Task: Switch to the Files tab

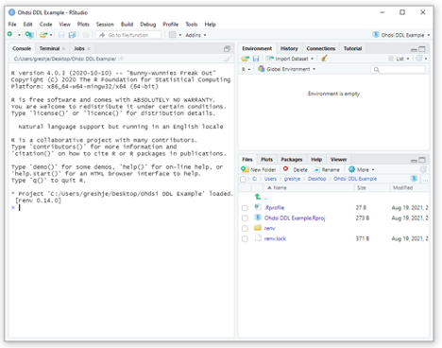Action: [x=247, y=160]
